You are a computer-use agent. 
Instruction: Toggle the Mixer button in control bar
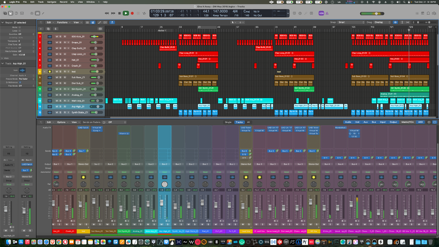[37, 13]
